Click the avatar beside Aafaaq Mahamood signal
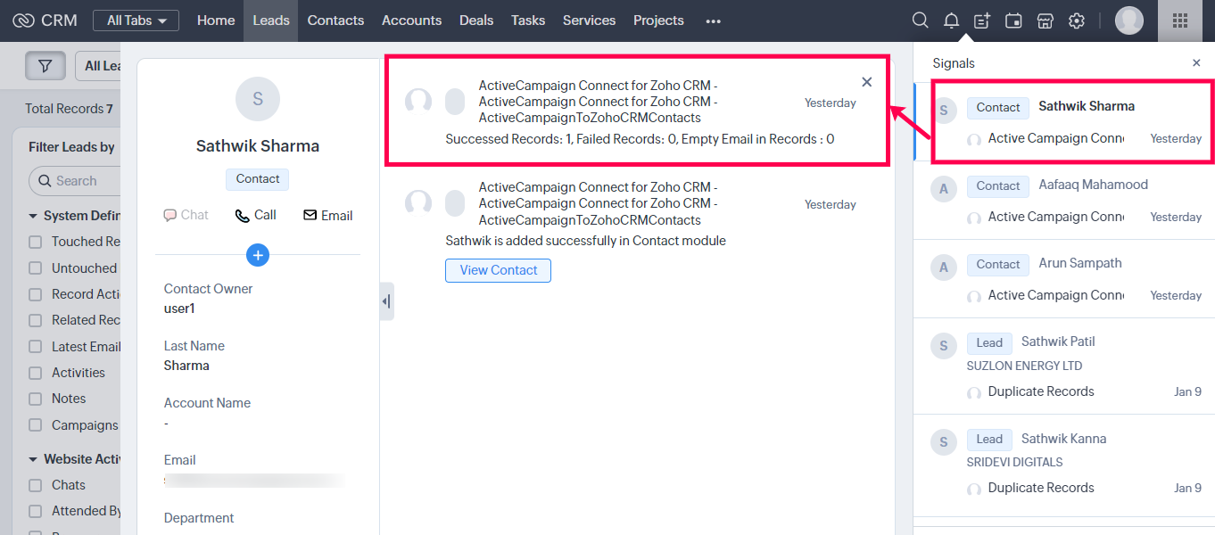Image resolution: width=1215 pixels, height=535 pixels. point(944,188)
